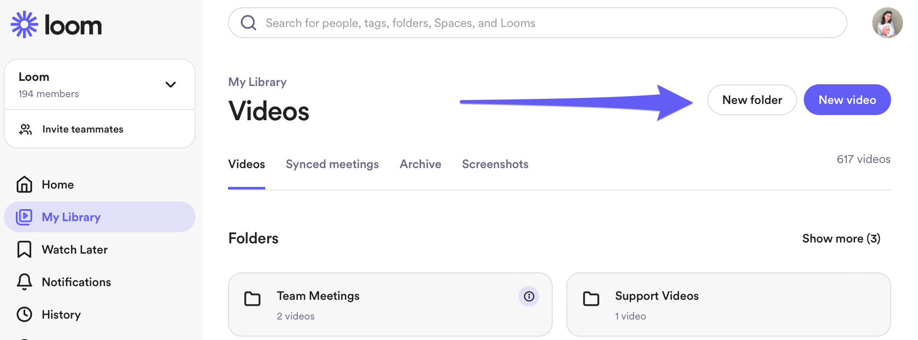Show more folders
Image resolution: width=918 pixels, height=340 pixels.
pyautogui.click(x=841, y=239)
